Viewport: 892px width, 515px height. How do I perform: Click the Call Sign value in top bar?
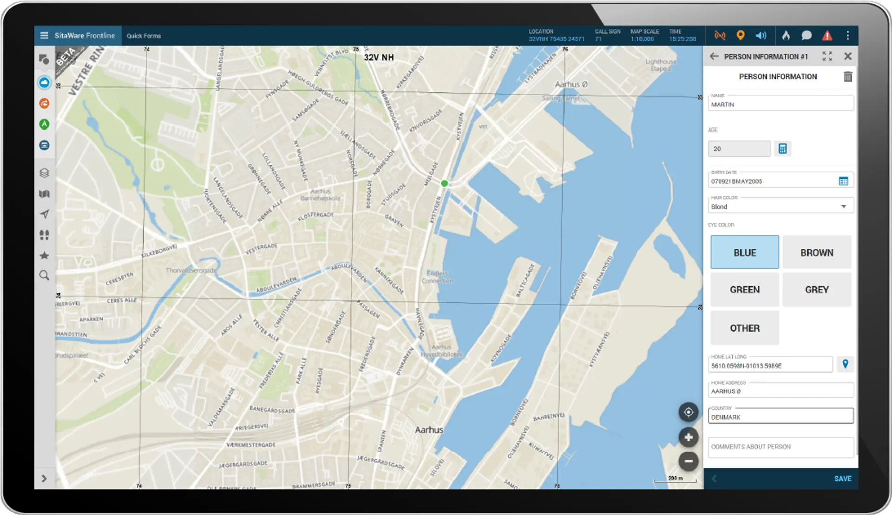tap(598, 39)
